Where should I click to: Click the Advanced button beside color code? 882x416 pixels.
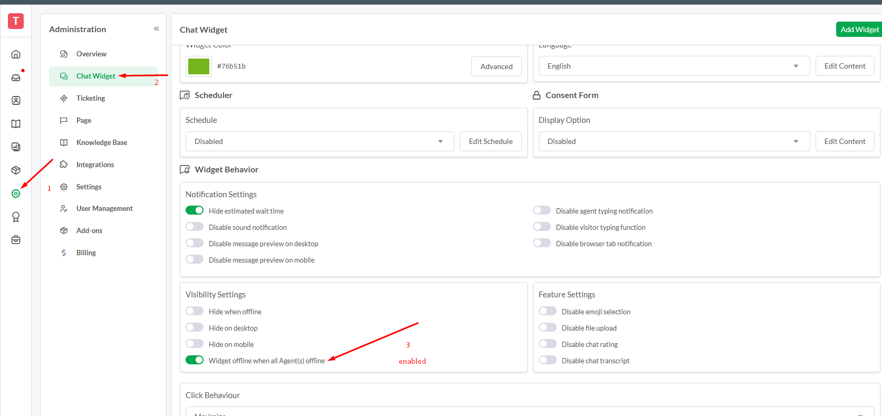click(496, 66)
